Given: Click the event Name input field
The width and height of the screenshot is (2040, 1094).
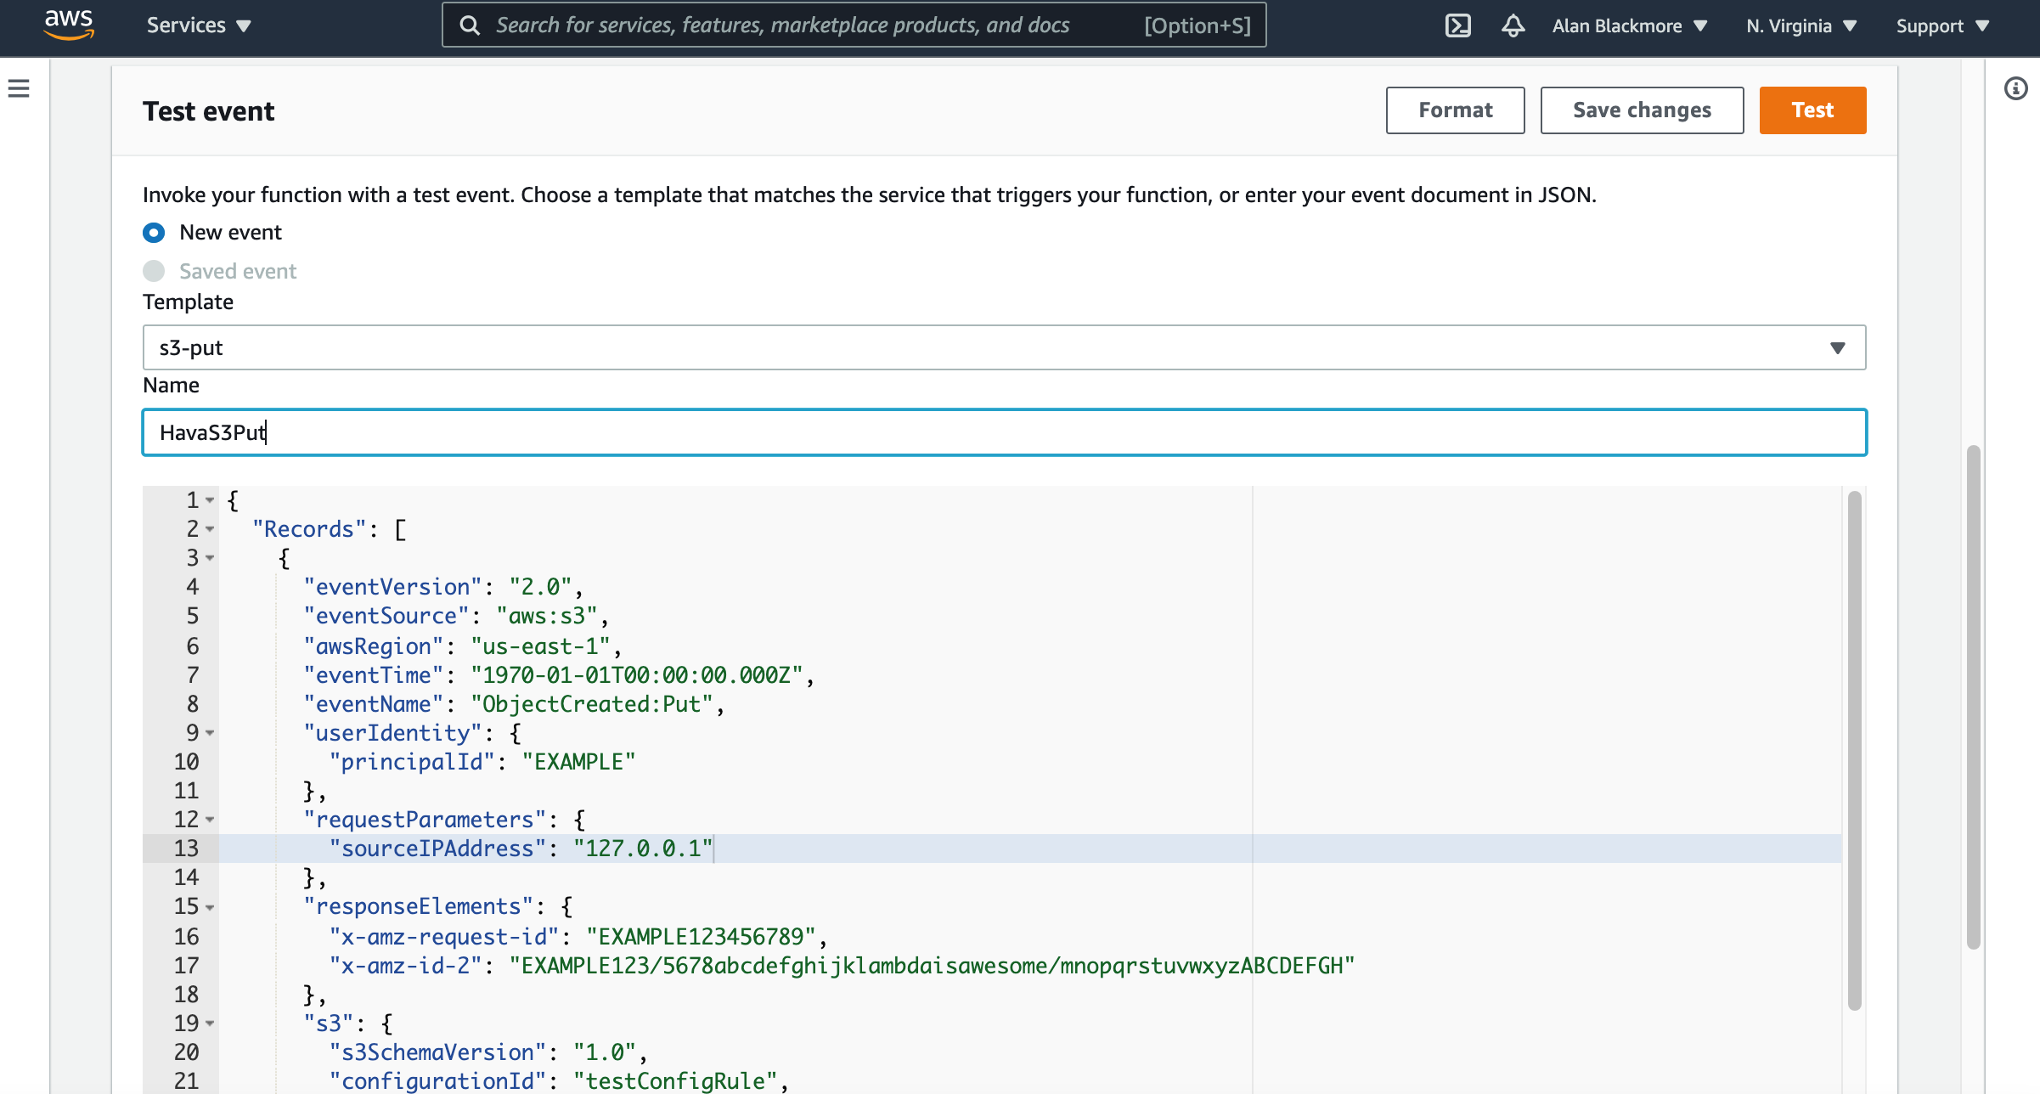Looking at the screenshot, I should click(x=1004, y=432).
